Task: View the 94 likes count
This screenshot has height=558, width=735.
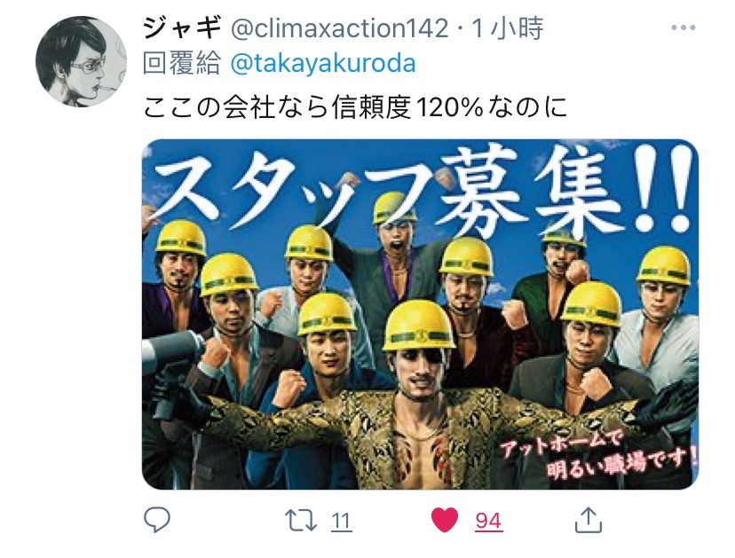Action: click(x=488, y=521)
